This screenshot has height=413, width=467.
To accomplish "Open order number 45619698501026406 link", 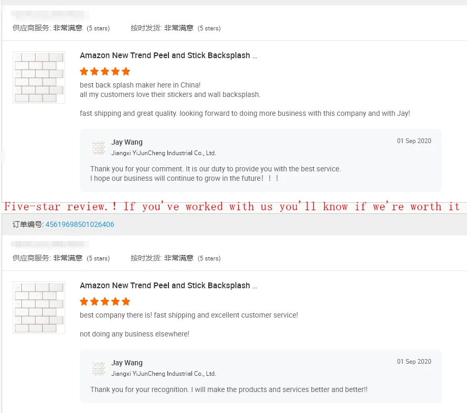I will coord(80,224).
